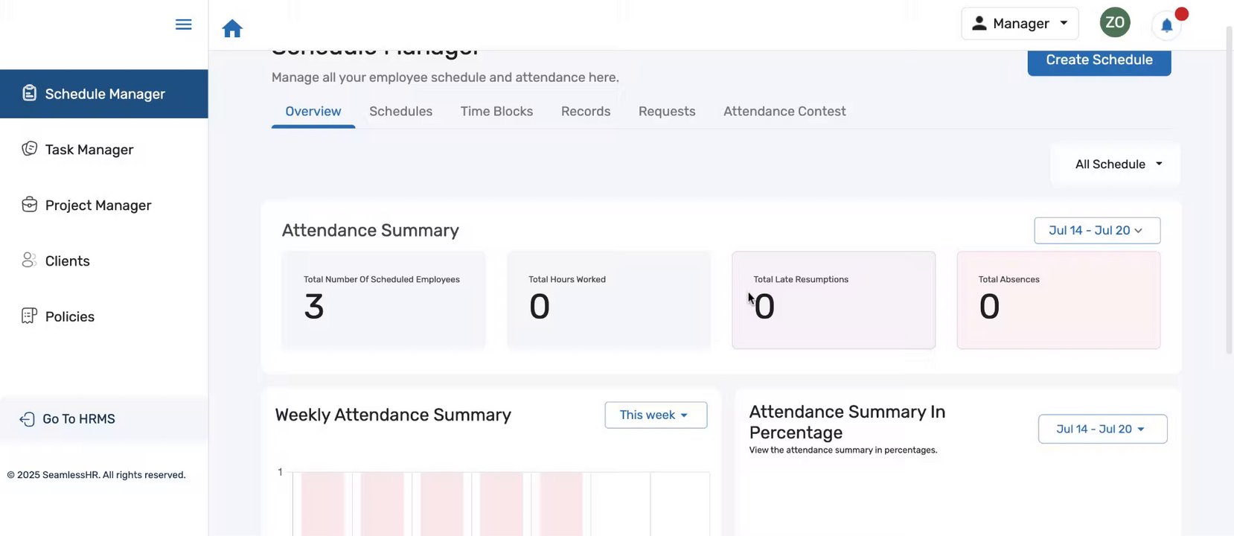This screenshot has width=1234, height=536.
Task: Click the Project Manager briefcase icon
Action: [x=29, y=205]
